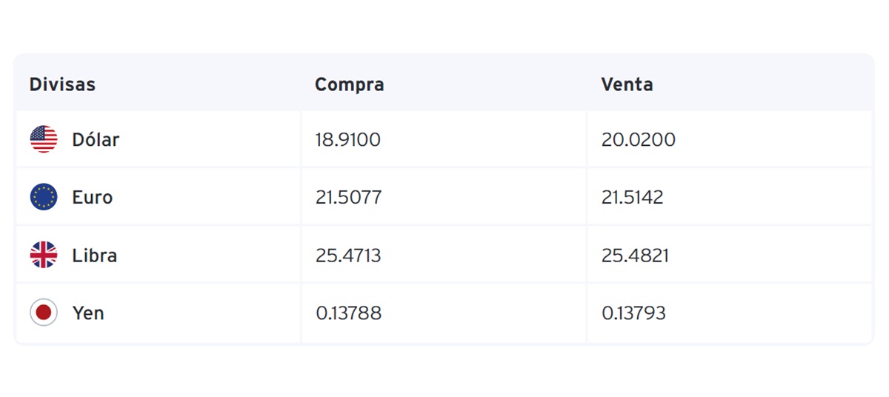The height and width of the screenshot is (397, 889).
Task: Click the Libra sell rate 25.4821
Action: pyautogui.click(x=636, y=255)
